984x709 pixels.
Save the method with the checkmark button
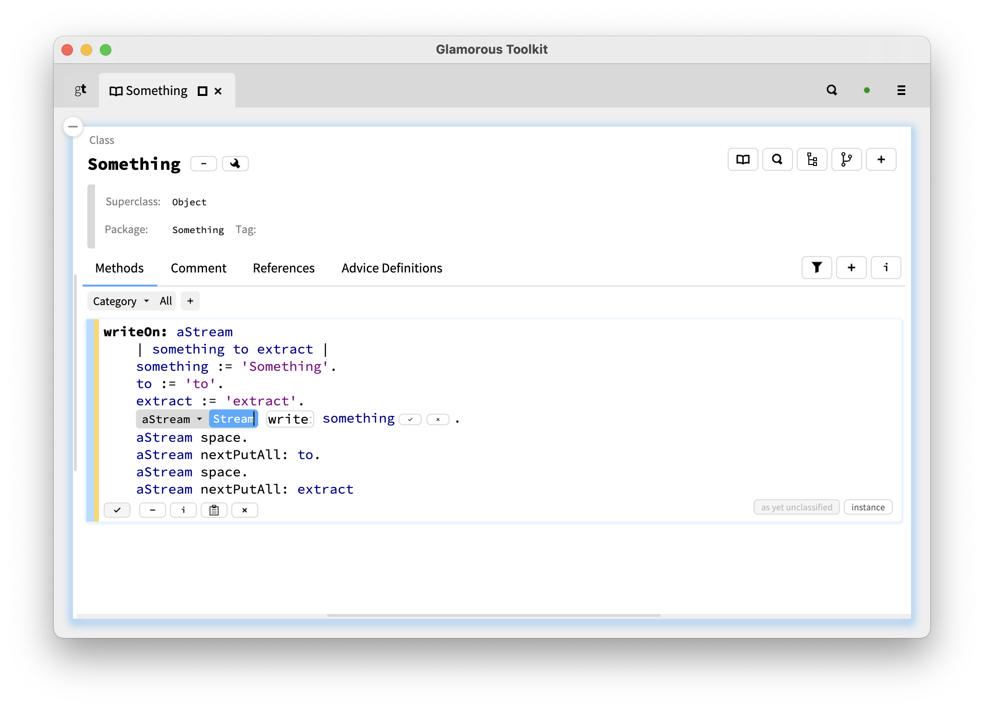pyautogui.click(x=117, y=510)
